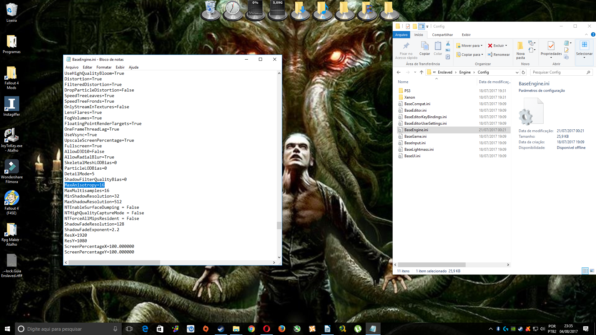The height and width of the screenshot is (335, 596).
Task: Navigate to Engine in the breadcrumb path
Action: point(465,72)
